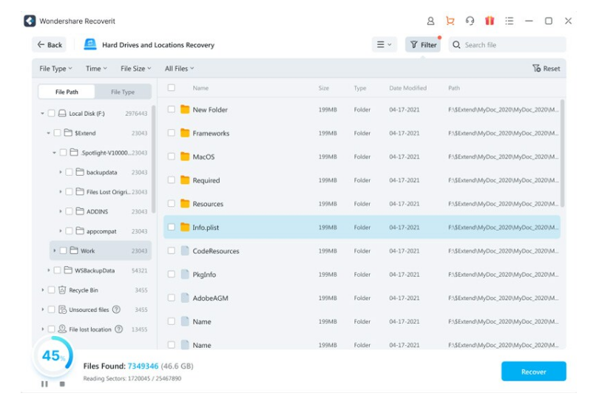Click the headset support icon

[x=470, y=21]
